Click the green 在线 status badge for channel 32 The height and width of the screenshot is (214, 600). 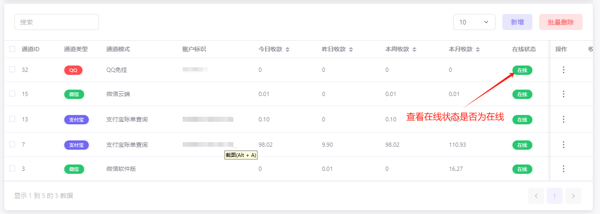pos(522,70)
